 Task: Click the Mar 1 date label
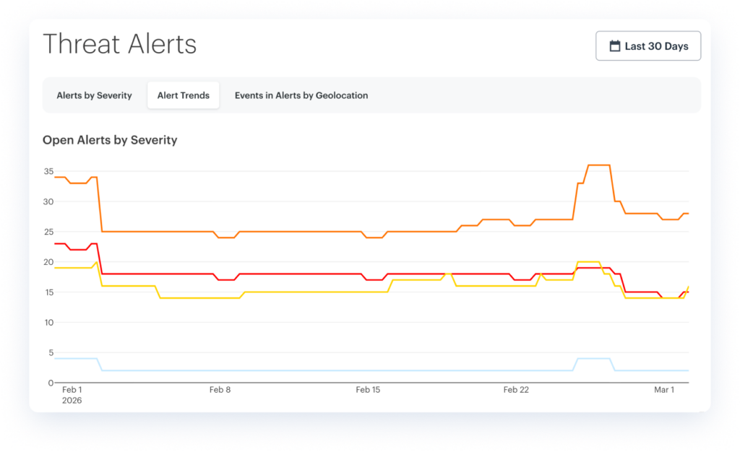[664, 390]
